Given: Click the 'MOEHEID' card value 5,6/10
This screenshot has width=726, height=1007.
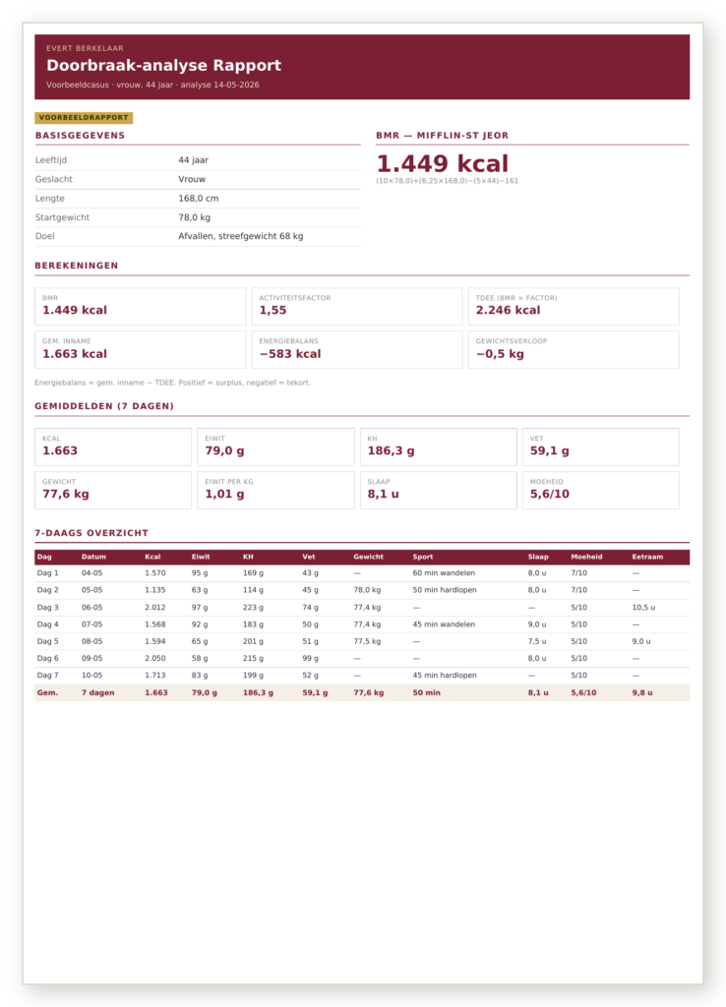Looking at the screenshot, I should 549,494.
